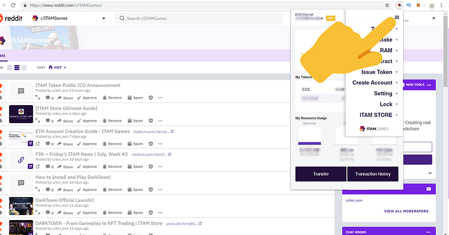Select Issue Token in the wallet menu

coord(377,72)
